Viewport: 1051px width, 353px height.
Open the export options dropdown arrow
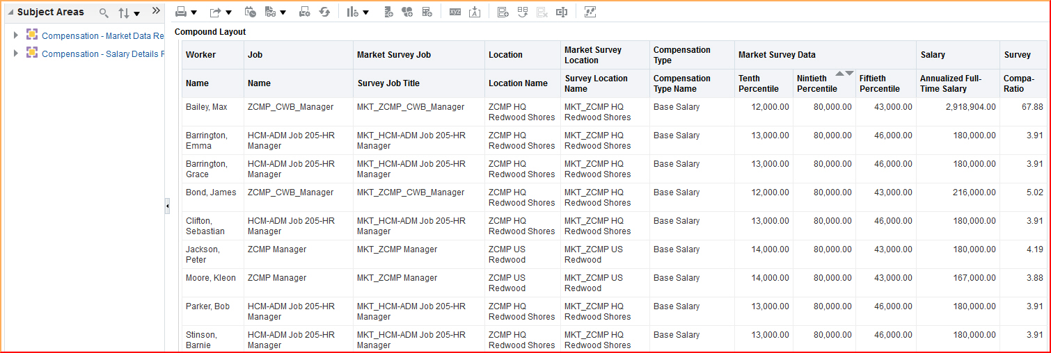tap(228, 13)
